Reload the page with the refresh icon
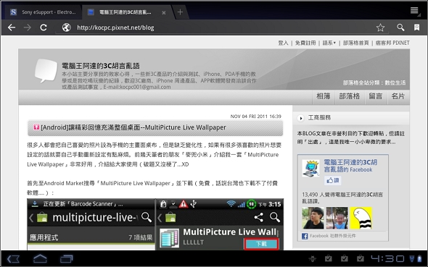This screenshot has width=428, height=267. 44,27
